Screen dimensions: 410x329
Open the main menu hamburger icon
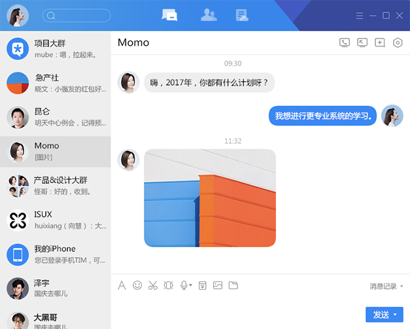click(359, 15)
